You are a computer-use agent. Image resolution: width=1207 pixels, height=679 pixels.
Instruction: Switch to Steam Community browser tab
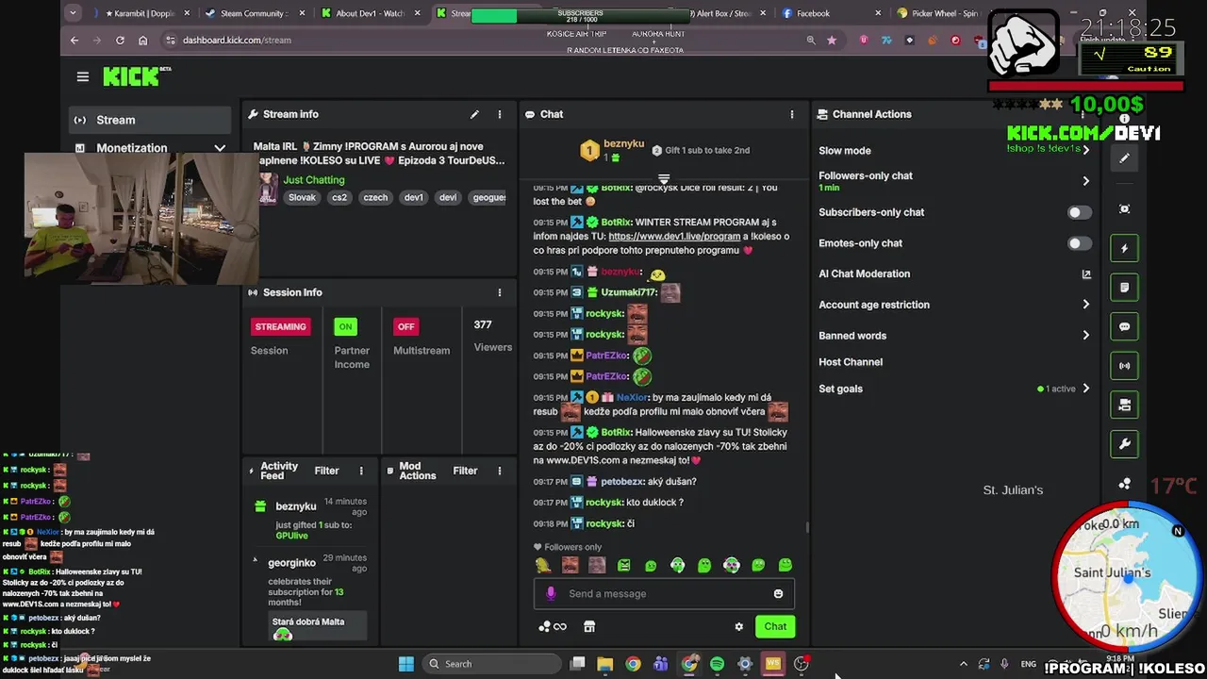point(253,13)
